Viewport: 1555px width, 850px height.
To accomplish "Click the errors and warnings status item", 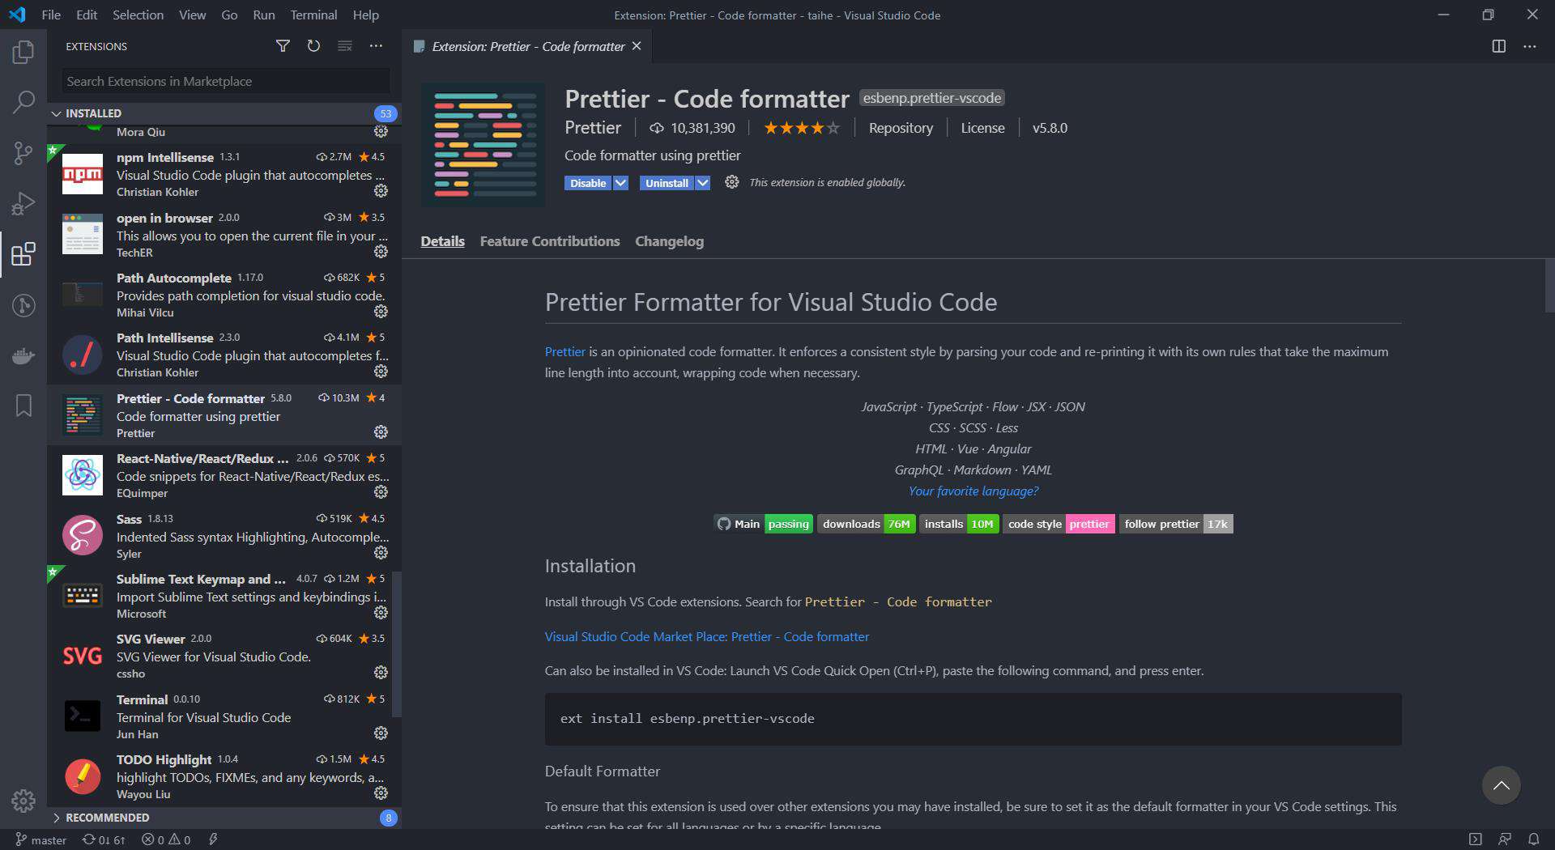I will 166,839.
